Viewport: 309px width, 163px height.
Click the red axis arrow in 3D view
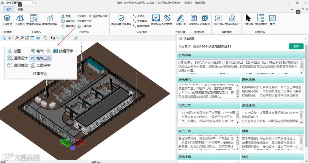pyautogui.click(x=80, y=142)
